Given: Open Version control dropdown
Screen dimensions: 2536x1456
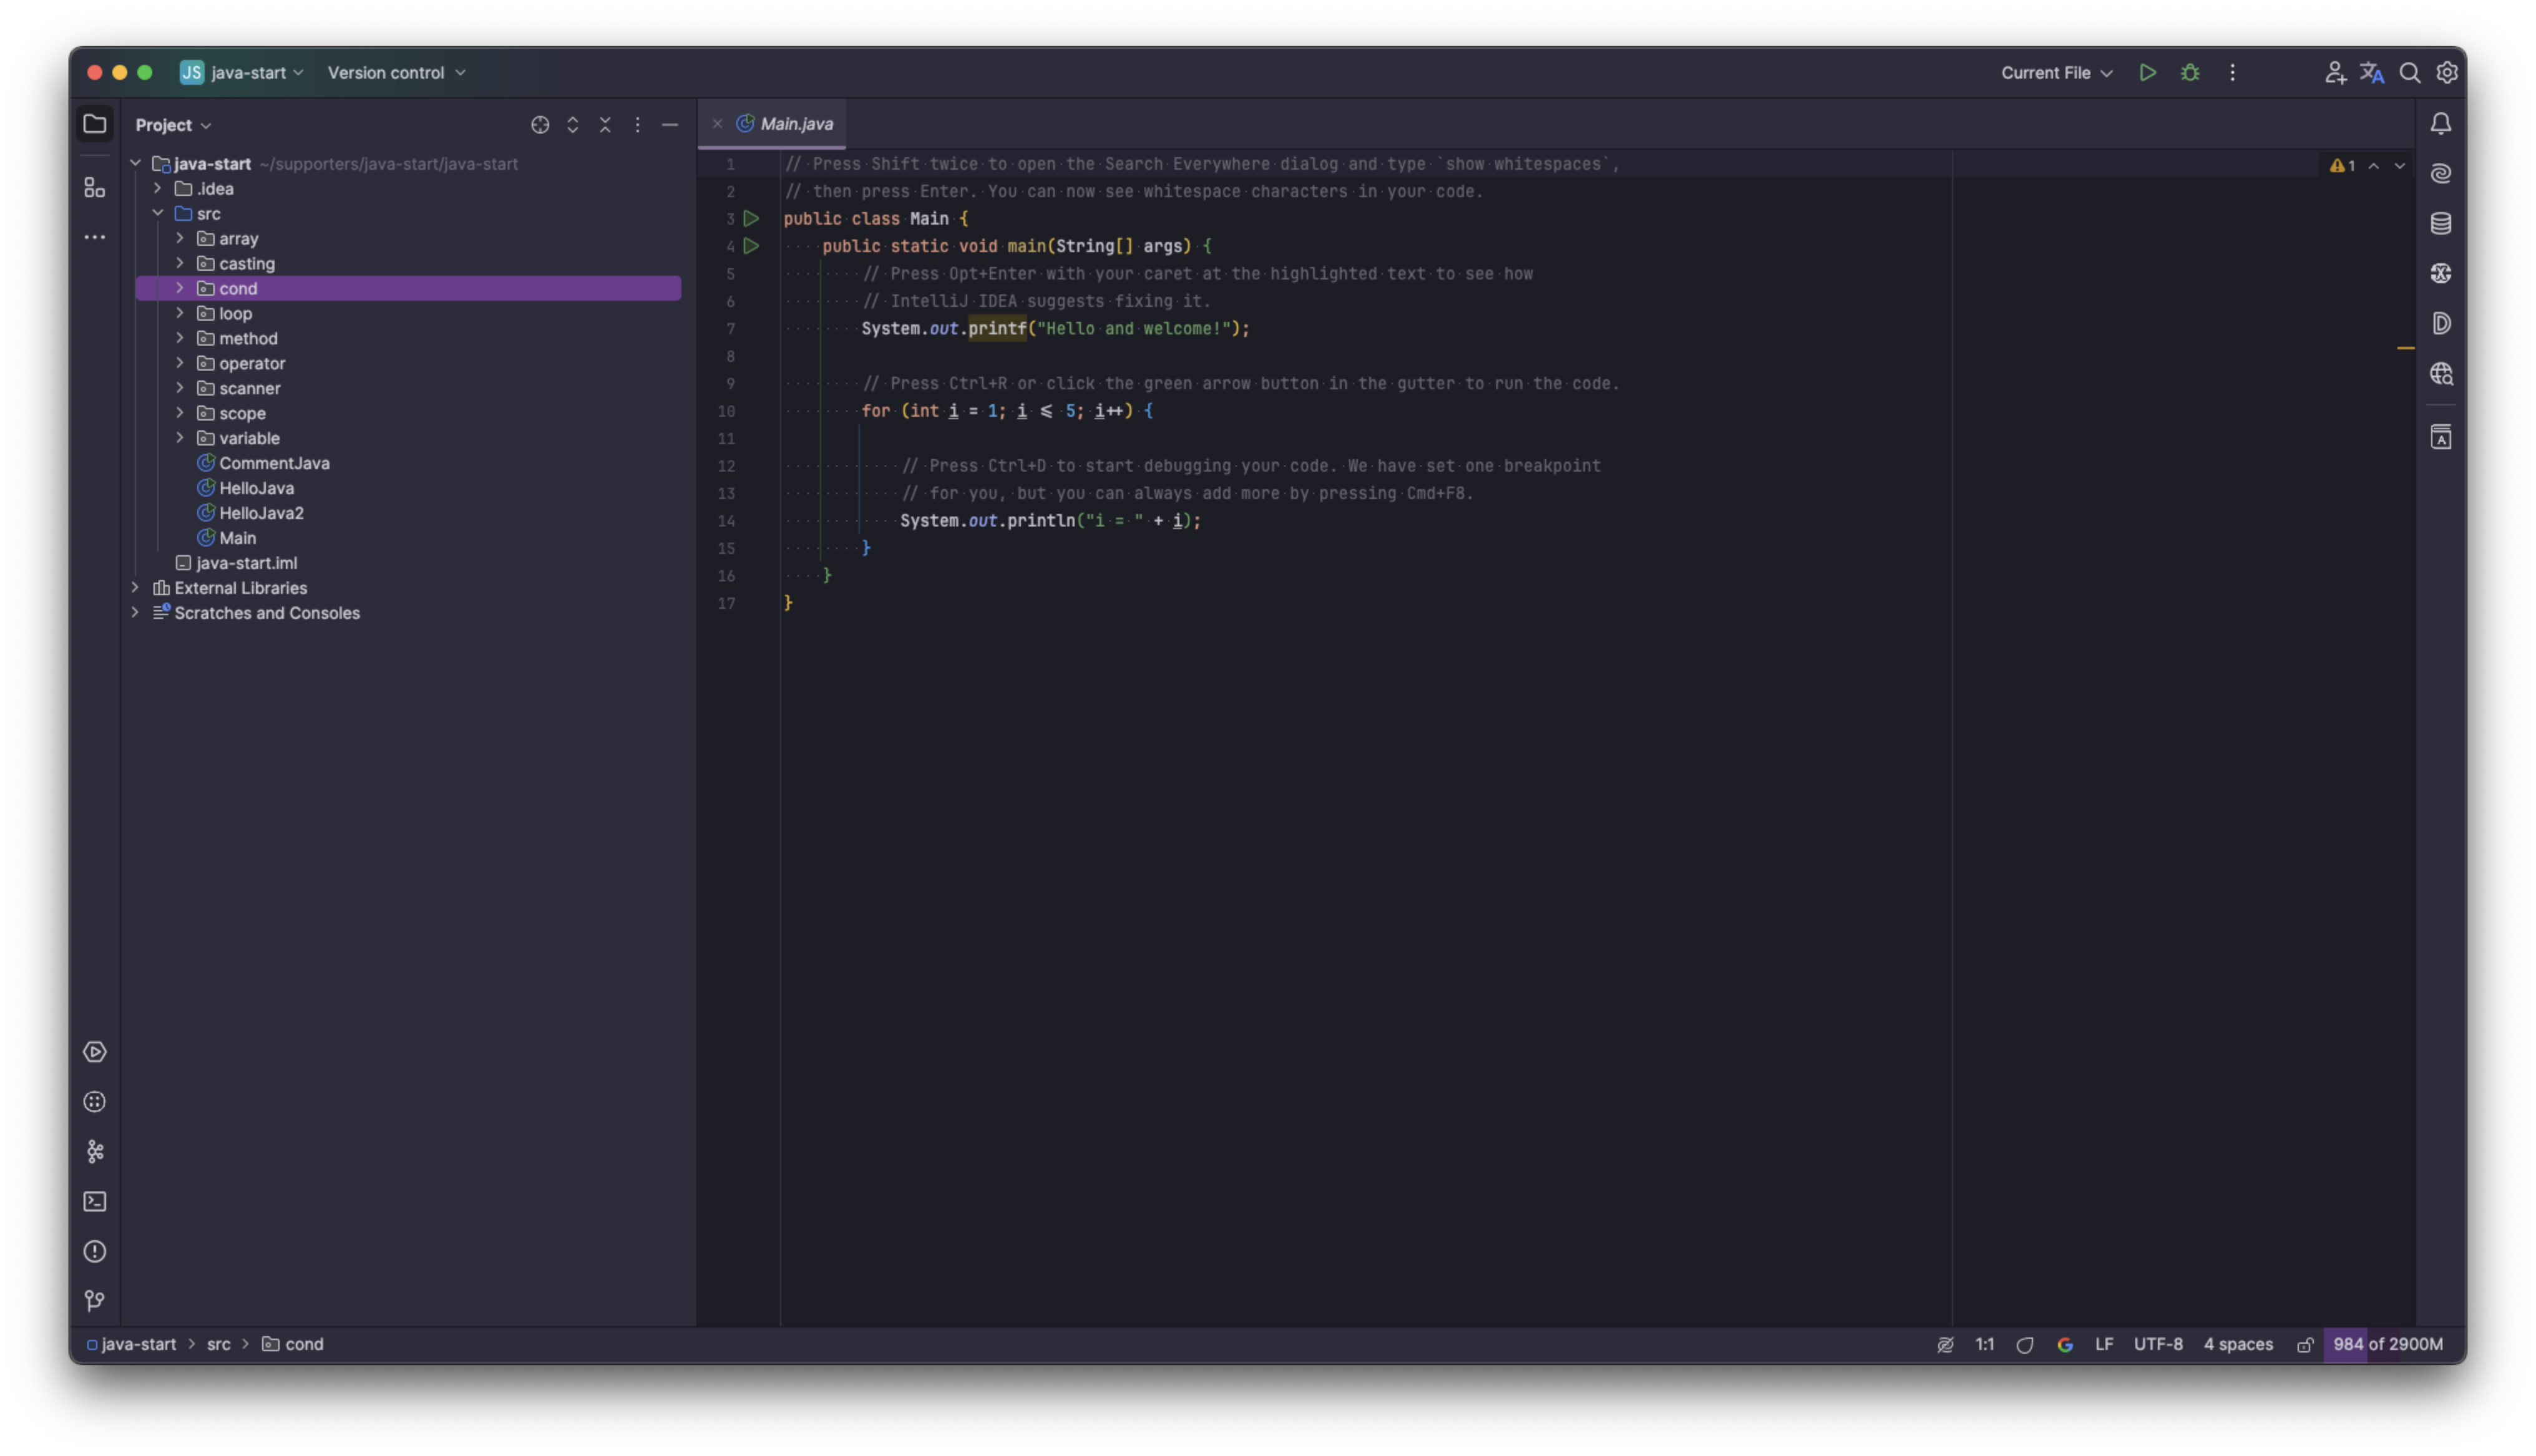Looking at the screenshot, I should point(396,72).
